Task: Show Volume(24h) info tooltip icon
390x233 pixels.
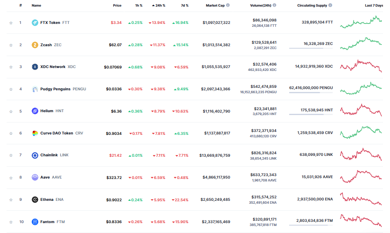Action: click(274, 5)
